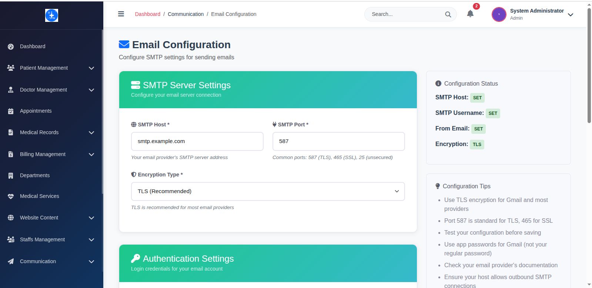Screen dimensions: 592x288
Task: Click the notification bell icon
Action: pyautogui.click(x=470, y=14)
